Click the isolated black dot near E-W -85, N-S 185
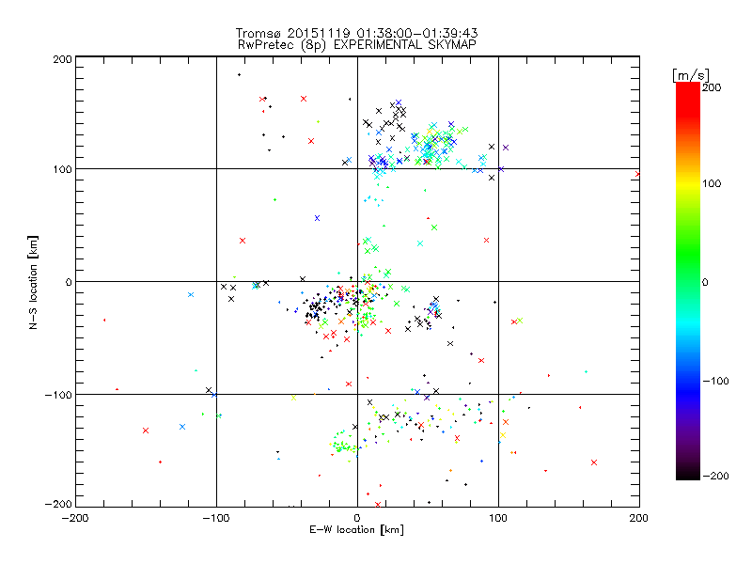752x564 pixels. (240, 75)
